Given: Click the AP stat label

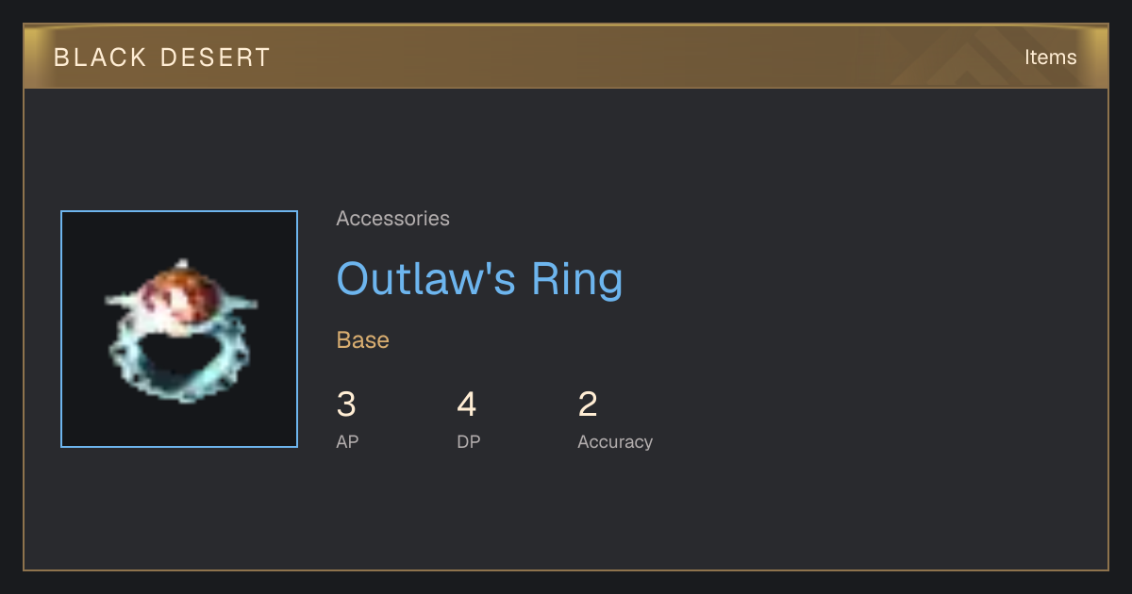Looking at the screenshot, I should point(347,441).
